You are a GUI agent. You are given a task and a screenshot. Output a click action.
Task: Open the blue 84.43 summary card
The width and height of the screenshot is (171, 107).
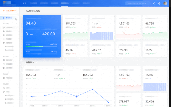click(x=42, y=36)
